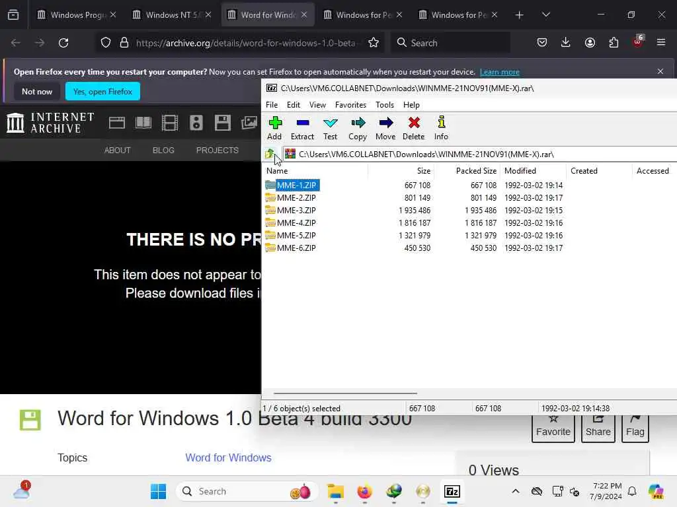Open Save to Pocket icon
This screenshot has height=507, width=677.
coord(542,42)
